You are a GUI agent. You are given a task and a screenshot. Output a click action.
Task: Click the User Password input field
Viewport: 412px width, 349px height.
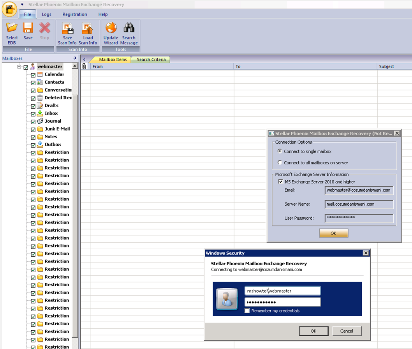pos(359,218)
